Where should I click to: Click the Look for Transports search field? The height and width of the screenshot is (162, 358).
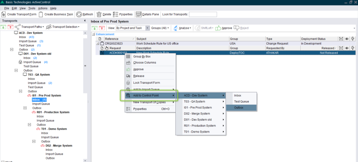tap(203, 14)
